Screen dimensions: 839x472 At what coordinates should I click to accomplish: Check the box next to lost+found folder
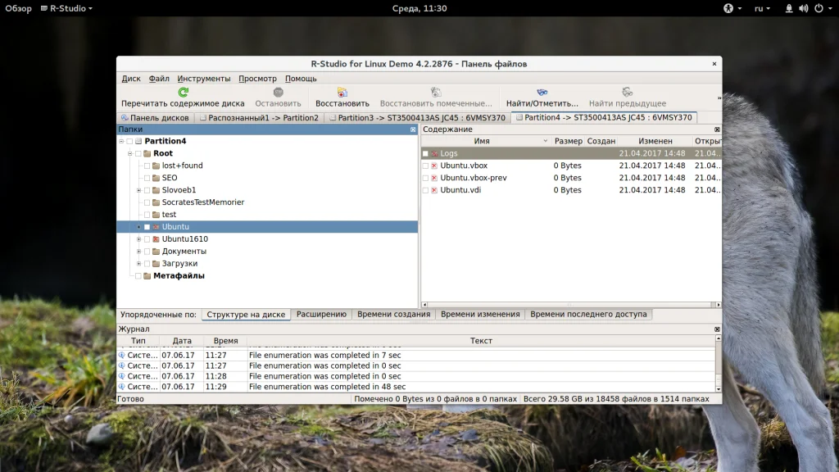click(x=147, y=166)
